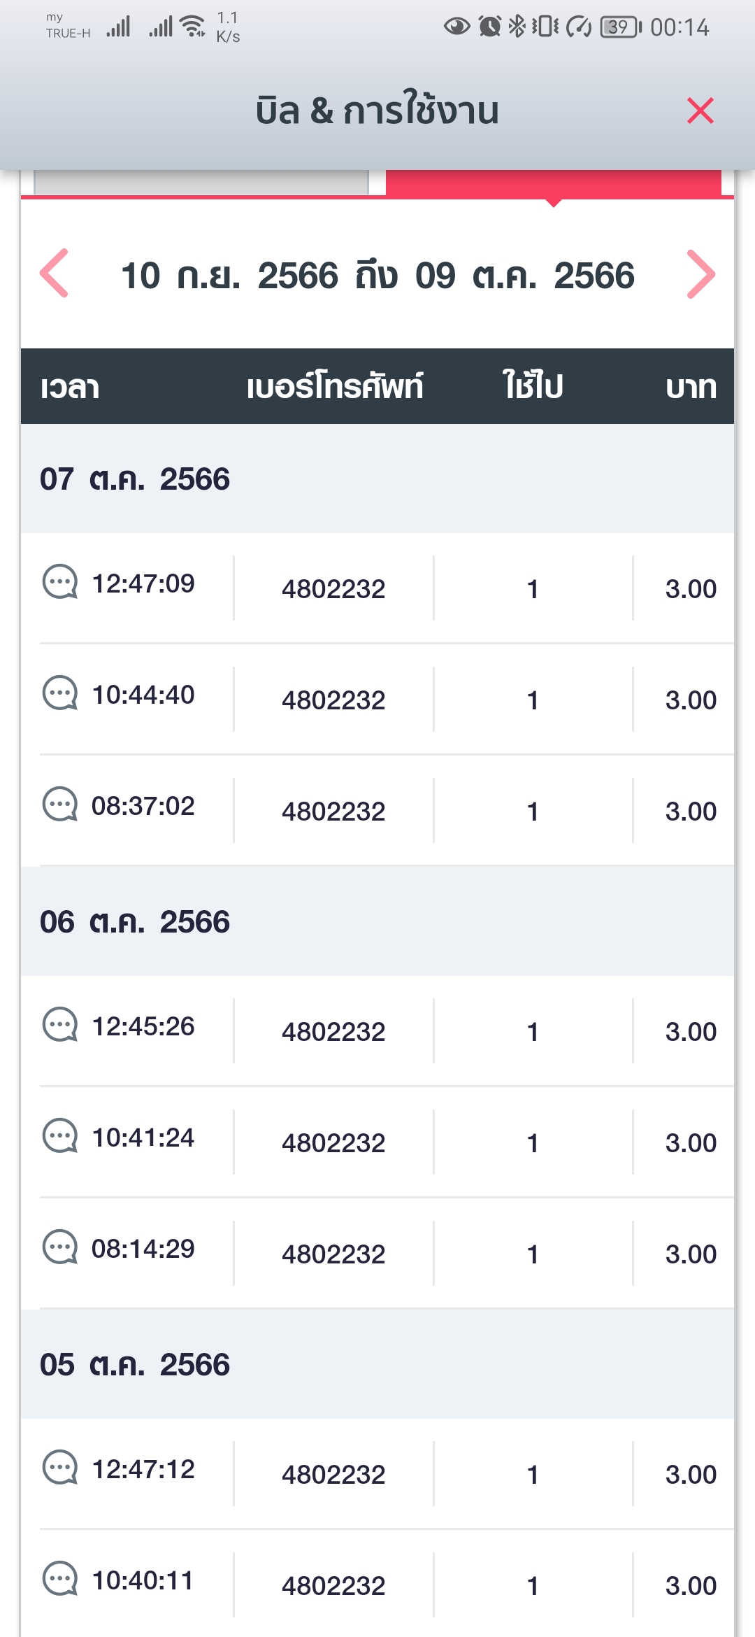The height and width of the screenshot is (1637, 755).
Task: Close the บิล & การใช้งาน screen
Action: (700, 111)
